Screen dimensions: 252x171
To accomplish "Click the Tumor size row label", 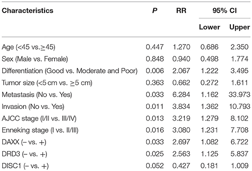I will (x=47, y=83).
